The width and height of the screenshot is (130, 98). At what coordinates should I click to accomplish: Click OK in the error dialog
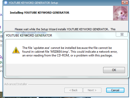pos(114,70)
